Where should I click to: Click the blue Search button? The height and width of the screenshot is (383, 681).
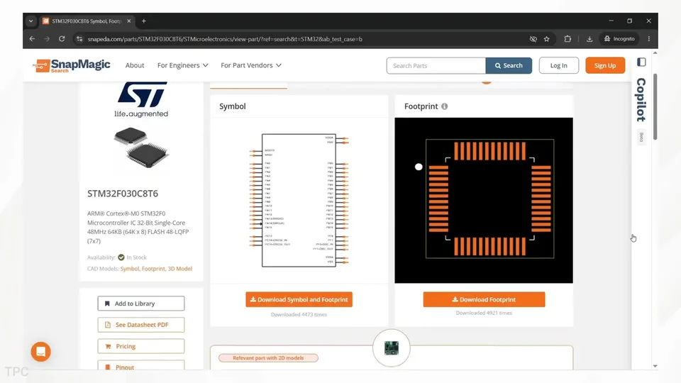pyautogui.click(x=509, y=65)
